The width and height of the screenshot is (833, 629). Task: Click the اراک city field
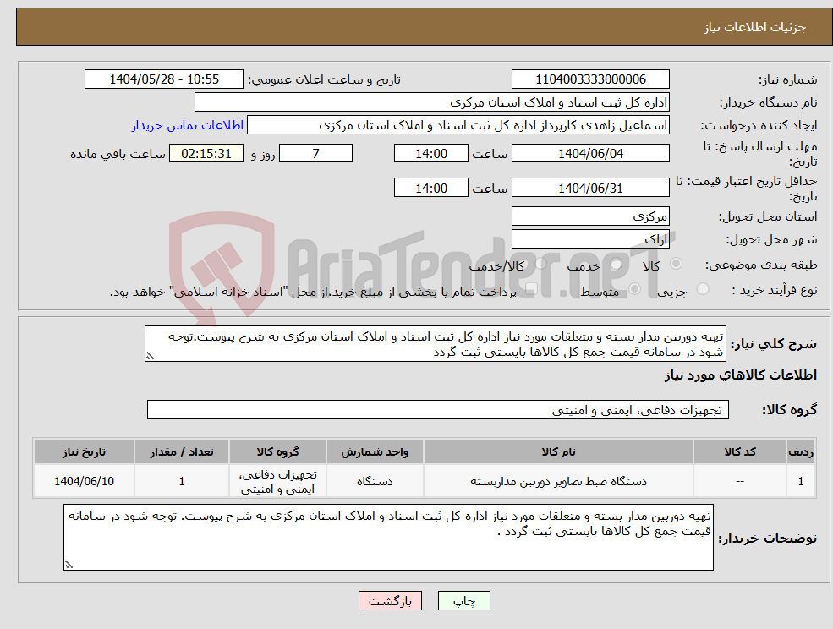click(590, 238)
